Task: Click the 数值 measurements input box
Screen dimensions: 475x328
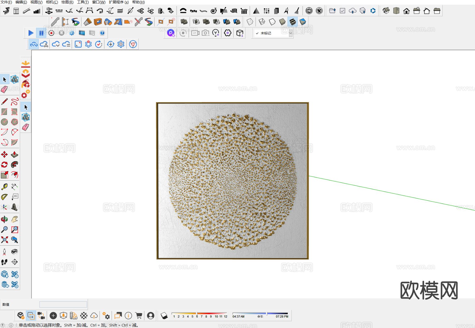Action: pyautogui.click(x=63, y=304)
